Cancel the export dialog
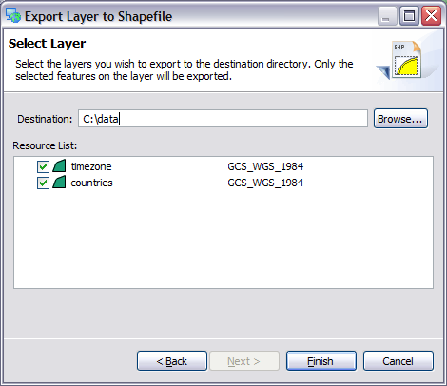Screen dimensions: 447x386 [x=398, y=361]
